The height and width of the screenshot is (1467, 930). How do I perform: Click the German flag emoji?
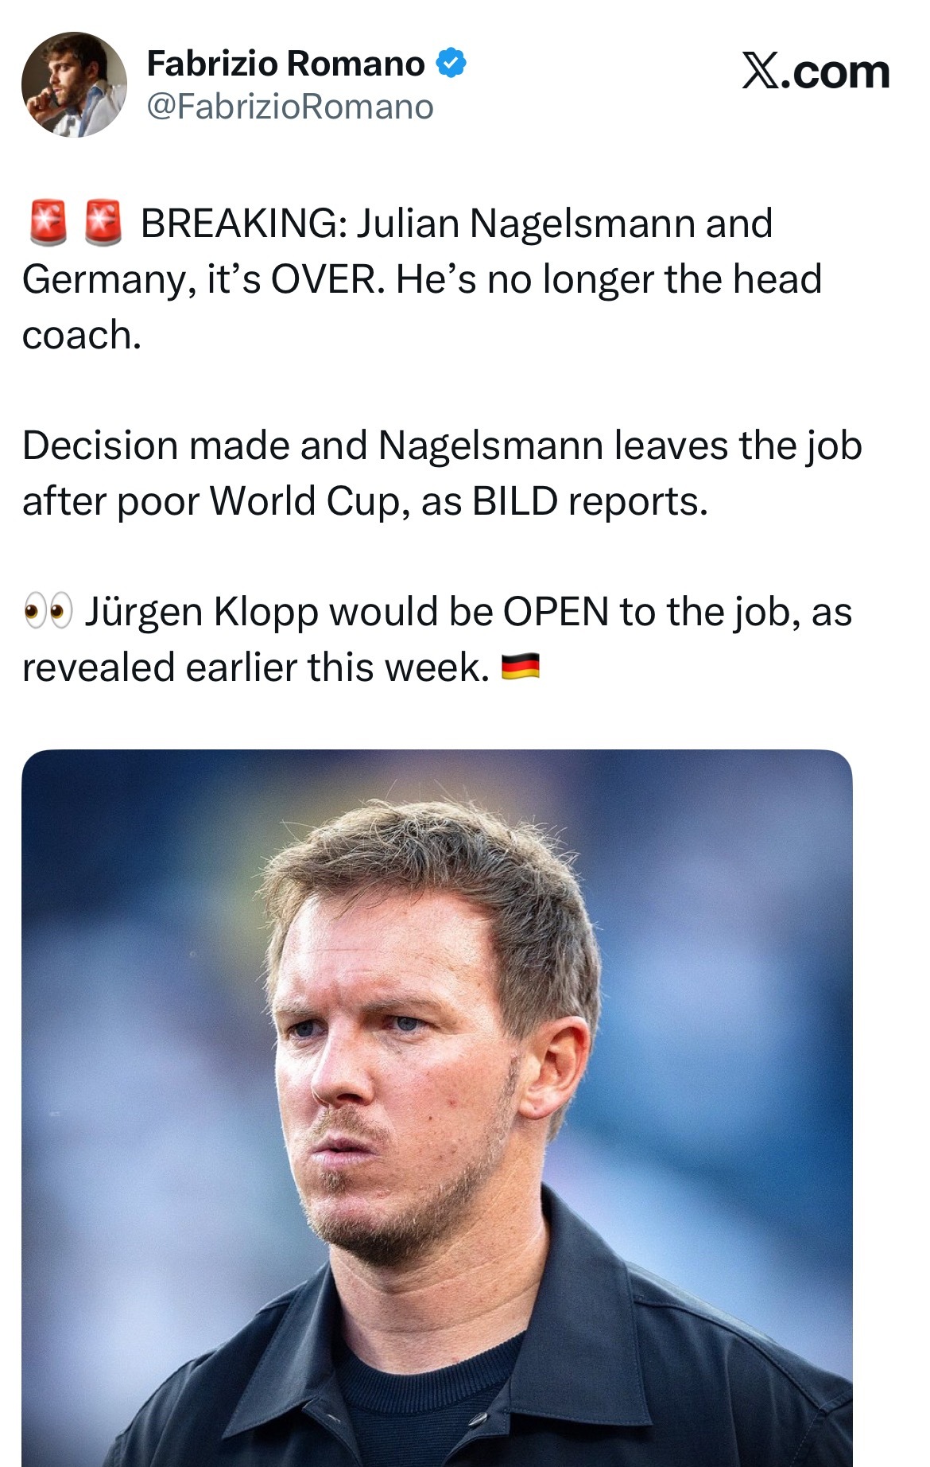(x=521, y=667)
